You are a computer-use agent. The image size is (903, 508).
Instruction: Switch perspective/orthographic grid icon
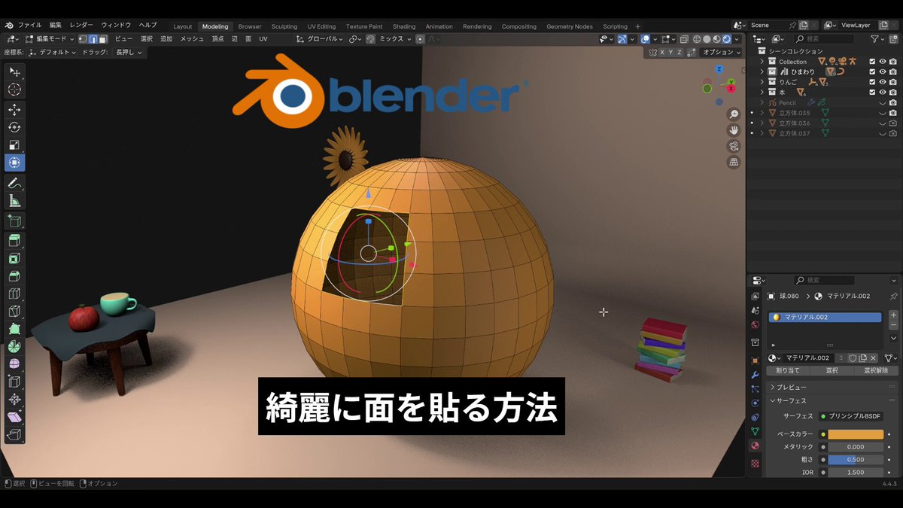(734, 162)
